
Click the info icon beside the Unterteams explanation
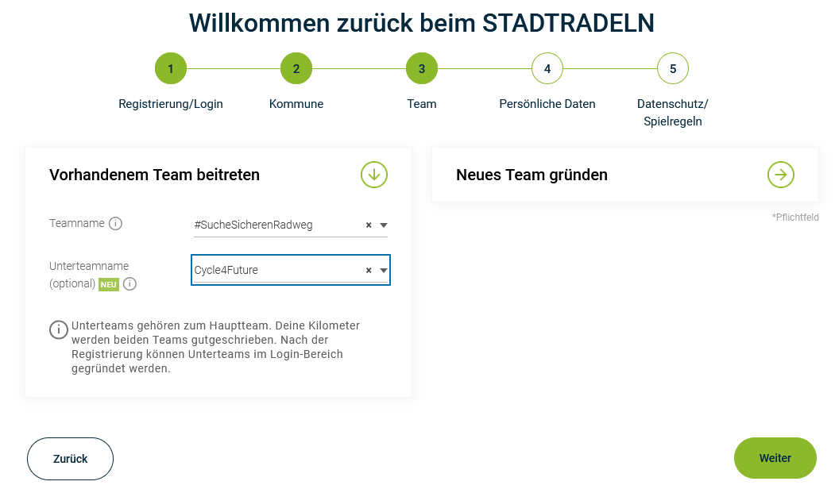point(59,330)
